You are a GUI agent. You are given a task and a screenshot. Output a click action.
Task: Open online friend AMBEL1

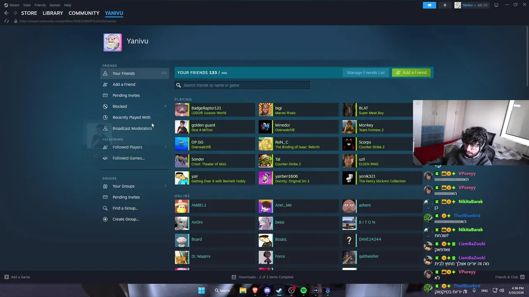(x=214, y=206)
